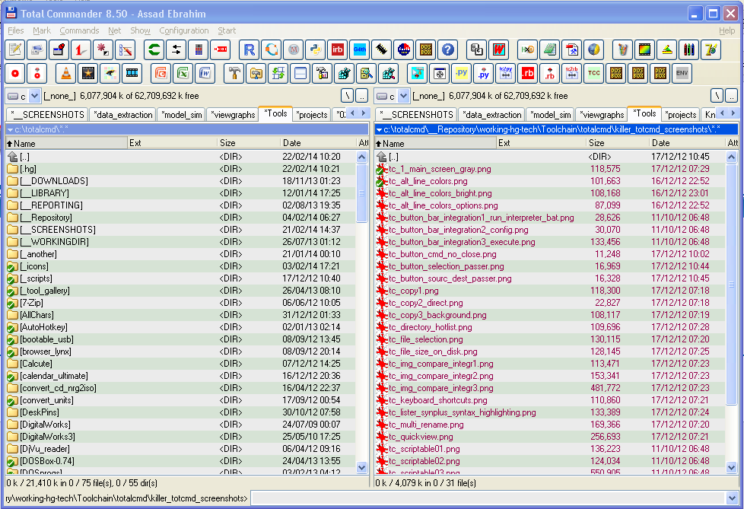Screen dimensions: 744x509
Task: Open the Configuration menu
Action: pos(184,30)
